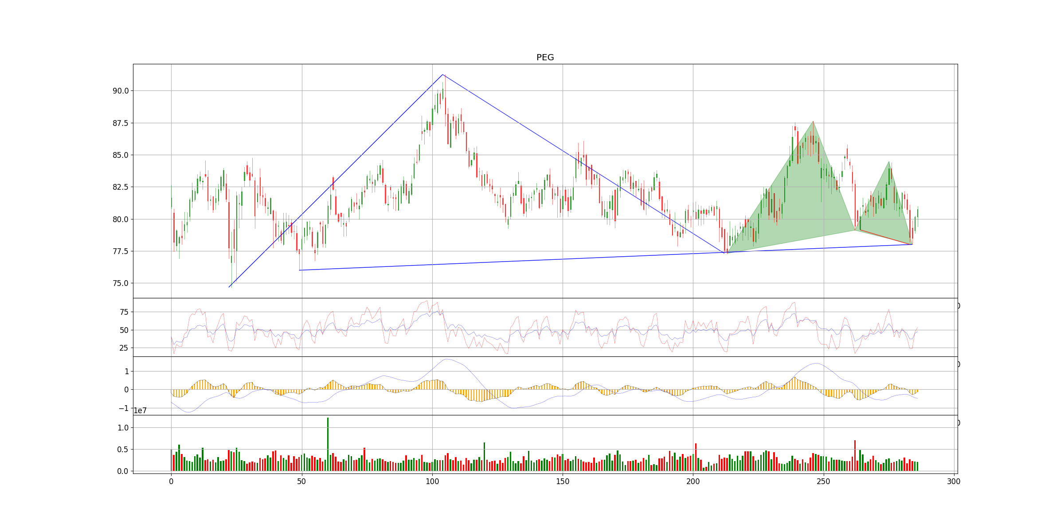Screen dimensions: 1064x532
Task: Click the x-axis tick label 250
Action: click(823, 482)
